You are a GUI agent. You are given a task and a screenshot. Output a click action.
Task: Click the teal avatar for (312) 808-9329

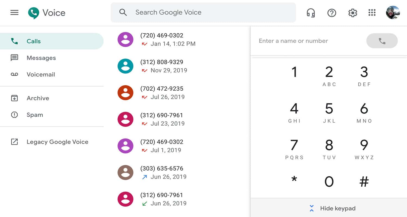[x=125, y=66]
